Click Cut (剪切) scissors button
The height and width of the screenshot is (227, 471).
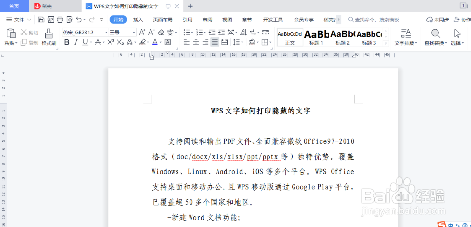(30, 33)
